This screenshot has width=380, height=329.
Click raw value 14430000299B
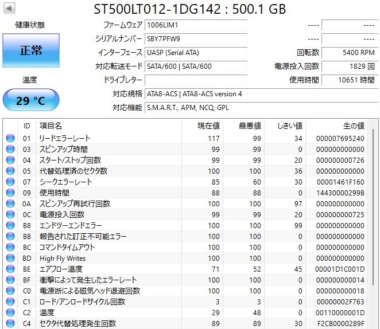tap(340, 193)
